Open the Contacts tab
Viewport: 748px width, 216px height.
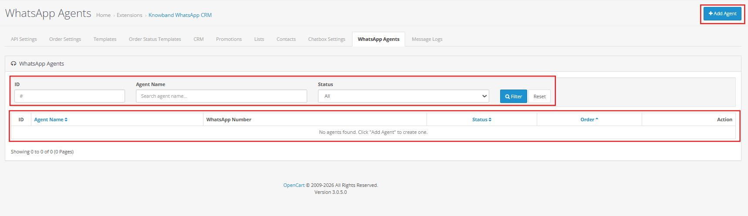point(286,39)
